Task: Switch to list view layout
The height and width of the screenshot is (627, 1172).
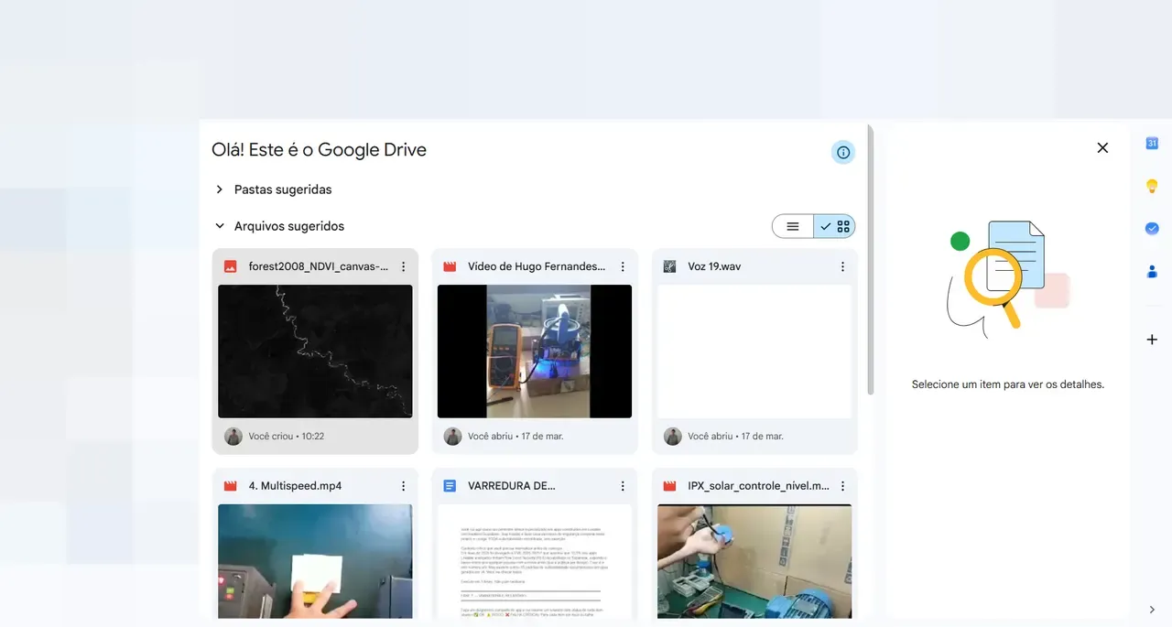Action: point(793,226)
